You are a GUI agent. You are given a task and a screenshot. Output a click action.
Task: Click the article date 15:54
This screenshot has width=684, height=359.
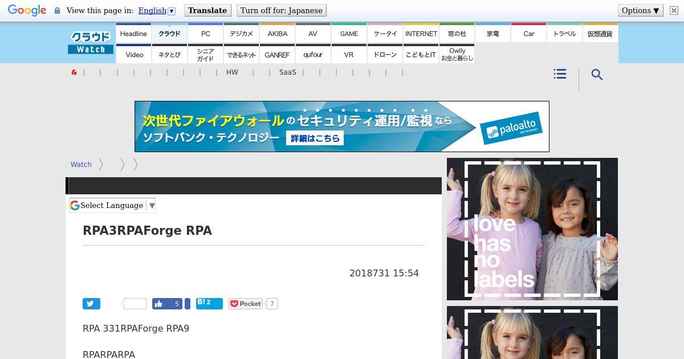(x=384, y=274)
